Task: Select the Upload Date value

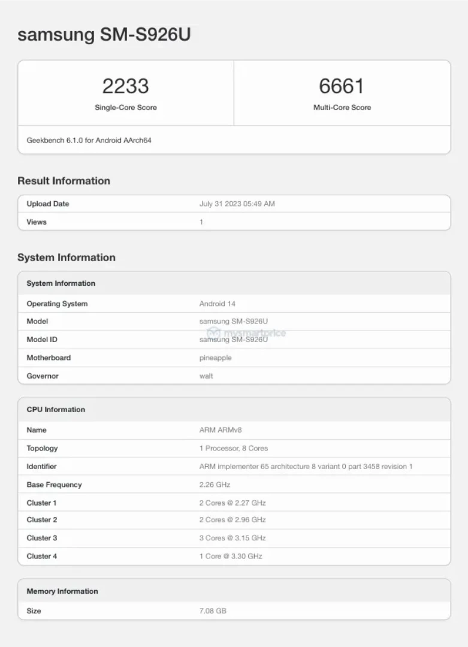Action: (237, 204)
